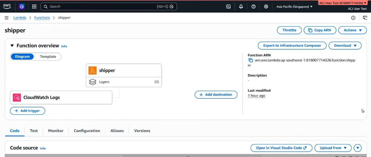Open the settings gear icon
Viewport: 371px width, 157px height.
coord(266,6)
